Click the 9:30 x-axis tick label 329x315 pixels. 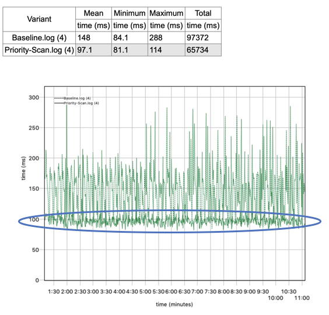tap(262, 292)
